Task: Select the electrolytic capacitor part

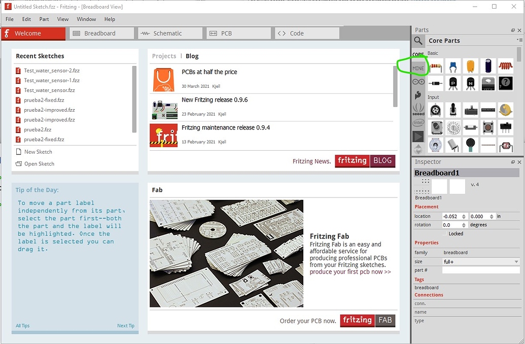Action: pyautogui.click(x=488, y=66)
